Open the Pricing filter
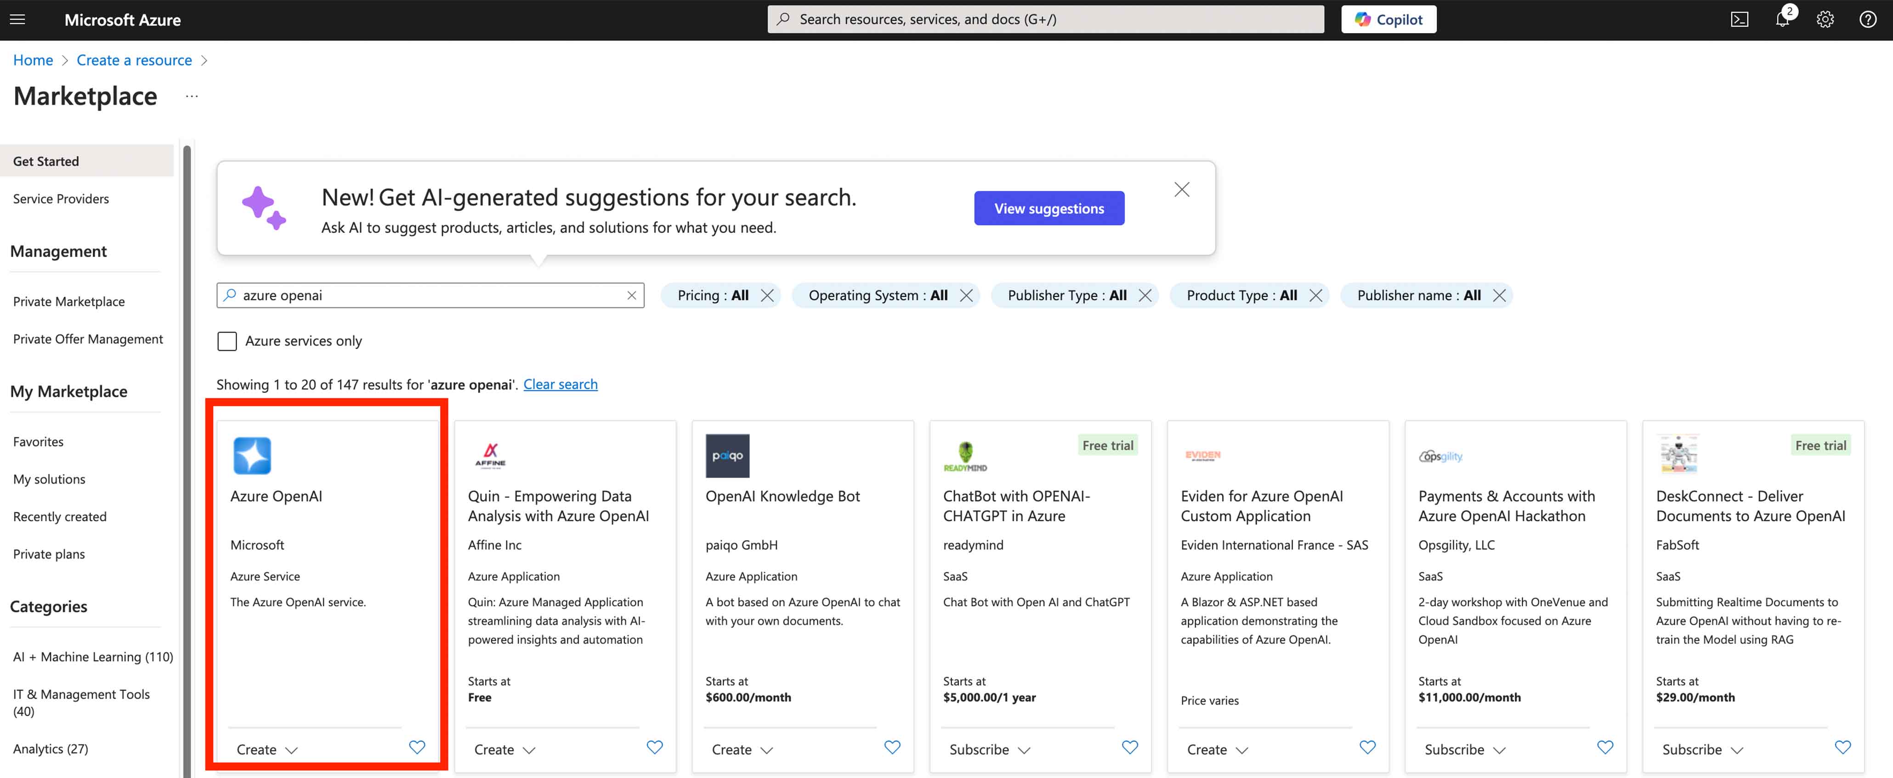This screenshot has width=1893, height=778. pyautogui.click(x=712, y=295)
